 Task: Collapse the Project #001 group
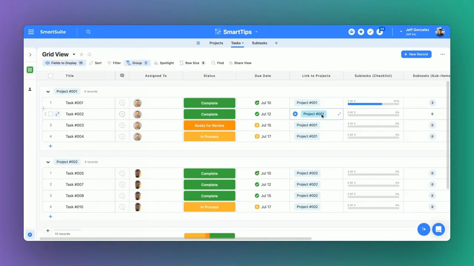[x=48, y=92]
